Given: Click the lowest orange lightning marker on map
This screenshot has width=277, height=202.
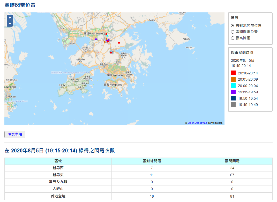Looking at the screenshot, I should (x=104, y=42).
